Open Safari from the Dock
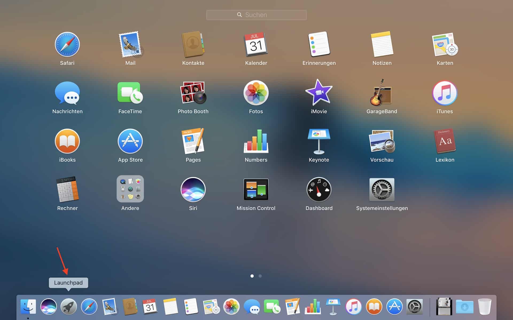The width and height of the screenshot is (513, 320). 89,307
